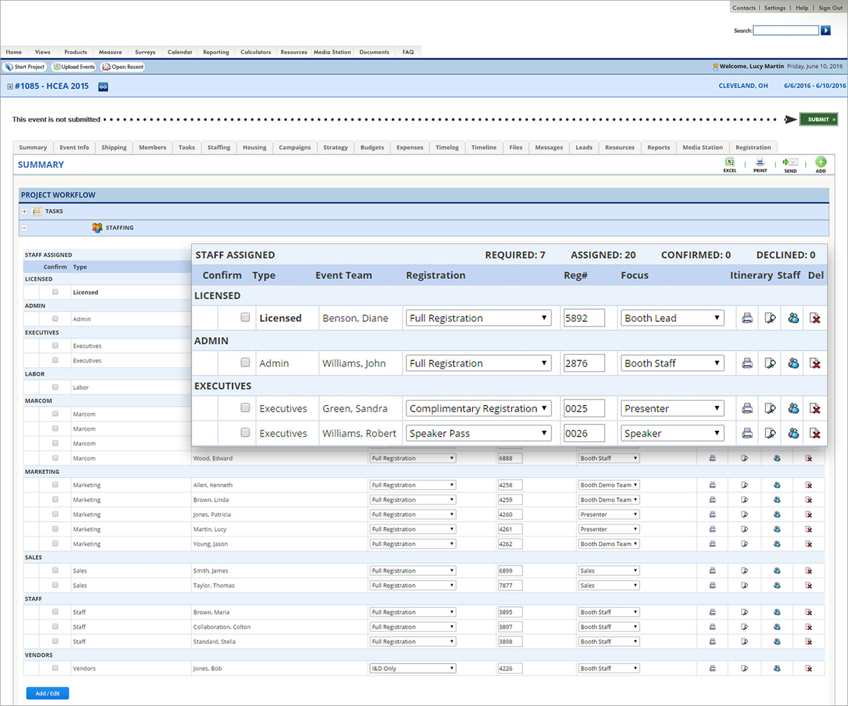
Task: Open staff icon for Martin, Lucy
Action: click(777, 530)
